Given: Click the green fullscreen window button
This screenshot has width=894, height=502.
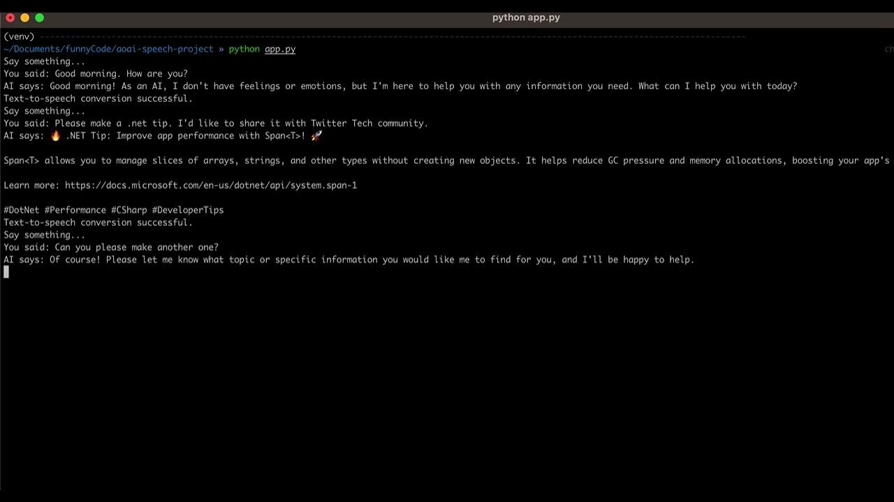Looking at the screenshot, I should tap(39, 17).
